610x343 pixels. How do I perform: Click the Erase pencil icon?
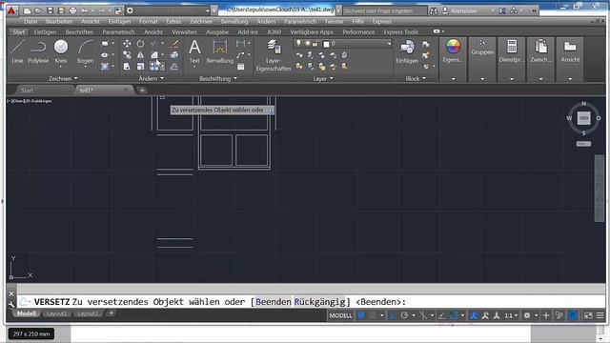coord(175,44)
